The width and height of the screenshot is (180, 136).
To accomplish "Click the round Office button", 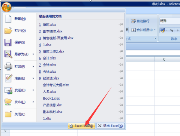I will pyautogui.click(x=7, y=7).
